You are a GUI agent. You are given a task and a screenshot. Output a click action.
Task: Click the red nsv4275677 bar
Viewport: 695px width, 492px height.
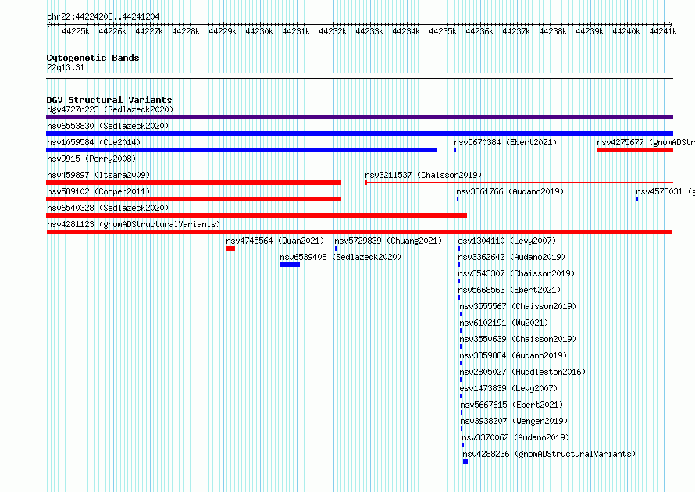coord(635,150)
